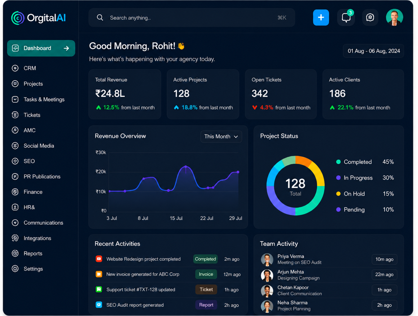The width and height of the screenshot is (418, 316).
Task: Click the PR Publications sidebar icon
Action: 15,176
